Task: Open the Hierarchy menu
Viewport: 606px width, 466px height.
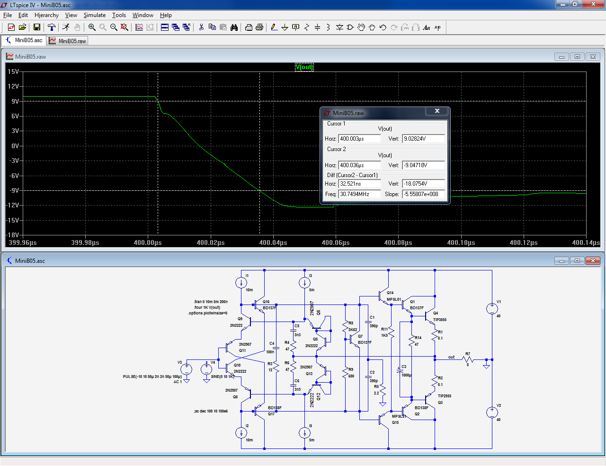Action: pyautogui.click(x=46, y=15)
